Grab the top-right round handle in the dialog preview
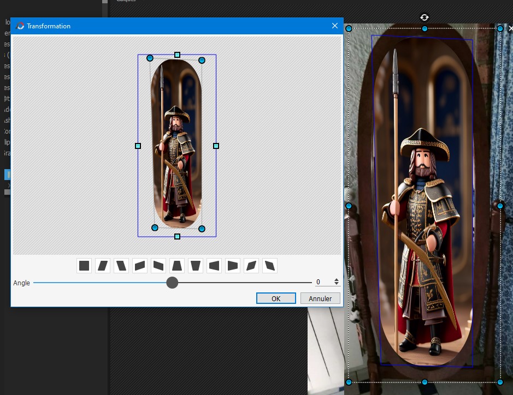The image size is (513, 395). click(202, 60)
